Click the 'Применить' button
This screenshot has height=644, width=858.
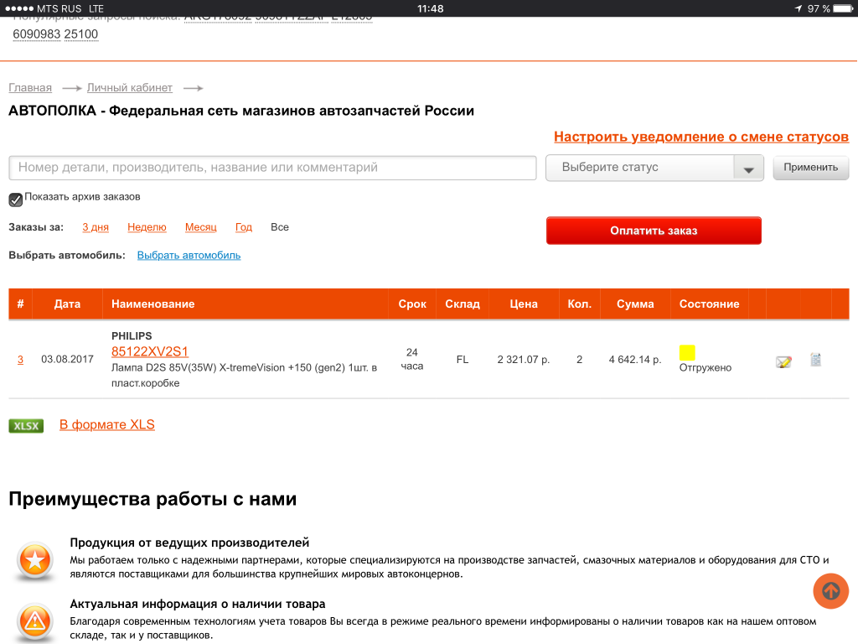pyautogui.click(x=810, y=168)
